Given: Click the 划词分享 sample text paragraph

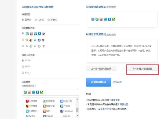Looking at the screenshot, I should click(x=121, y=51).
